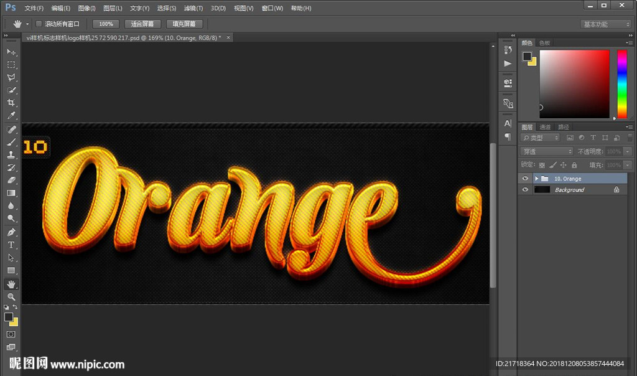Hide the Background layer

(x=525, y=190)
